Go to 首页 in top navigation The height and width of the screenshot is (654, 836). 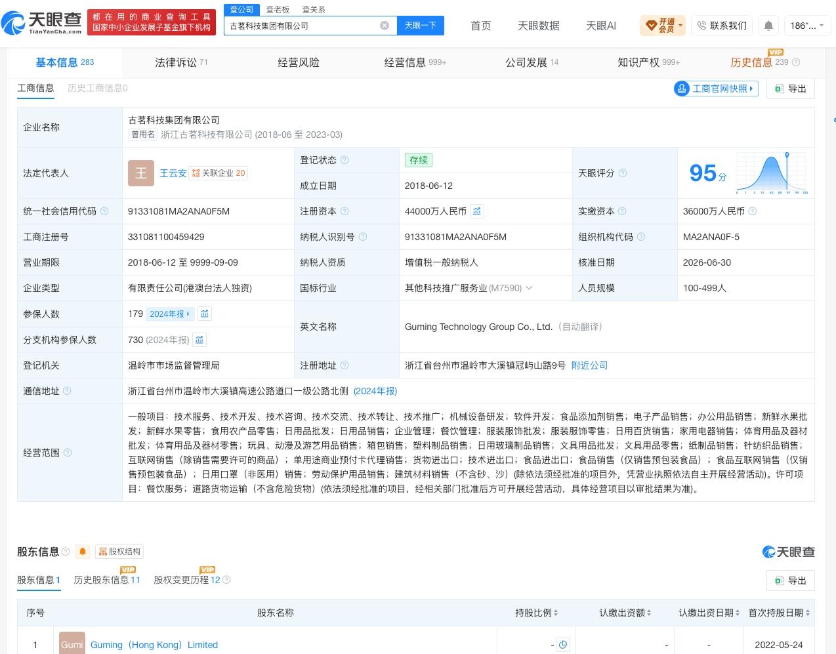click(x=481, y=26)
